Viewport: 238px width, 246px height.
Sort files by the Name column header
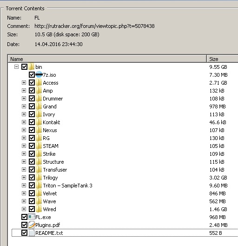pos(107,59)
